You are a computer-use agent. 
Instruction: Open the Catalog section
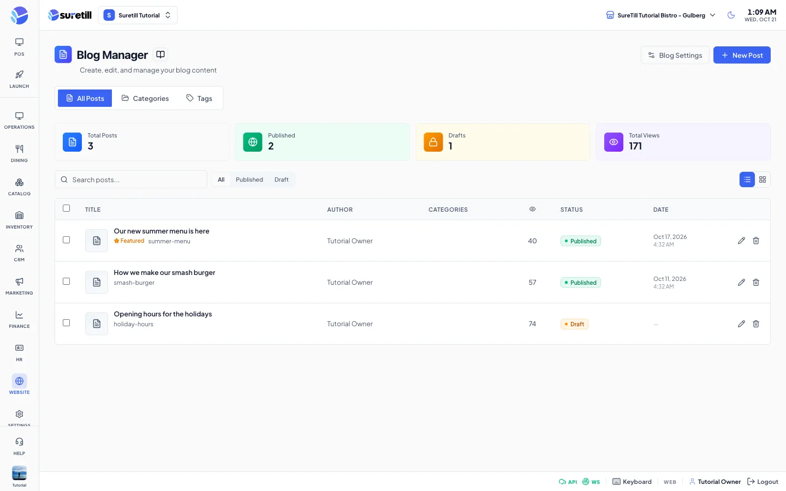(19, 187)
